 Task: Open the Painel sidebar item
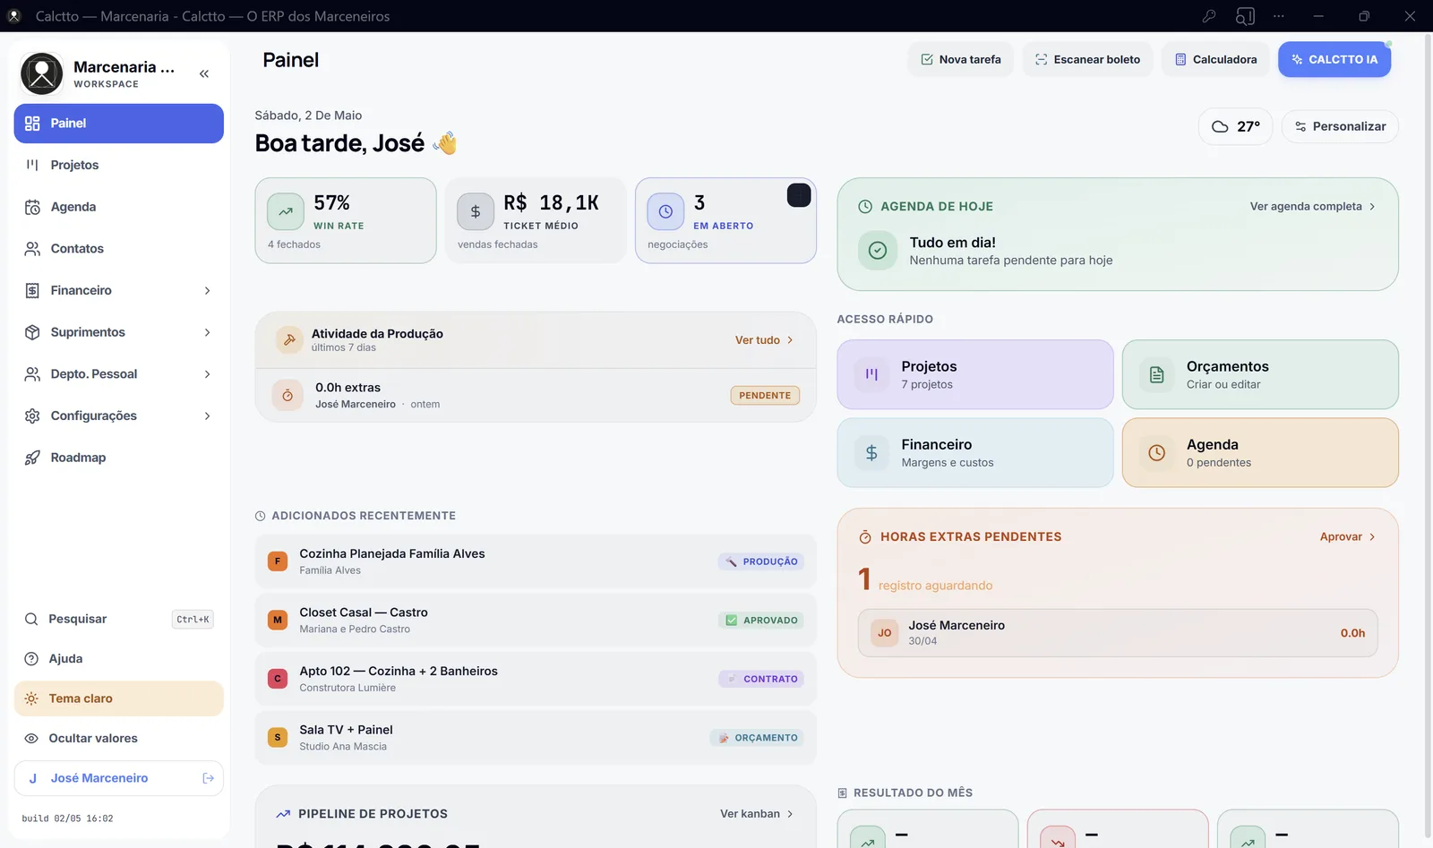point(119,124)
